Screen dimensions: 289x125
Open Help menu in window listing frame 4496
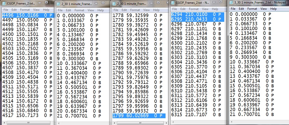coord(46,10)
